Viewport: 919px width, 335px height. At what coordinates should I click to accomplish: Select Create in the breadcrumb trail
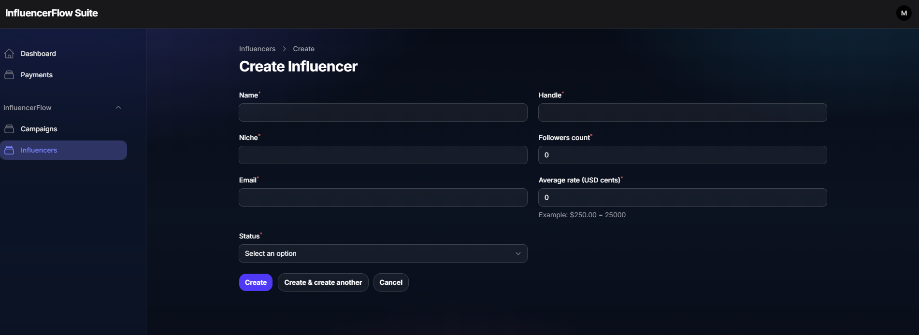click(303, 48)
